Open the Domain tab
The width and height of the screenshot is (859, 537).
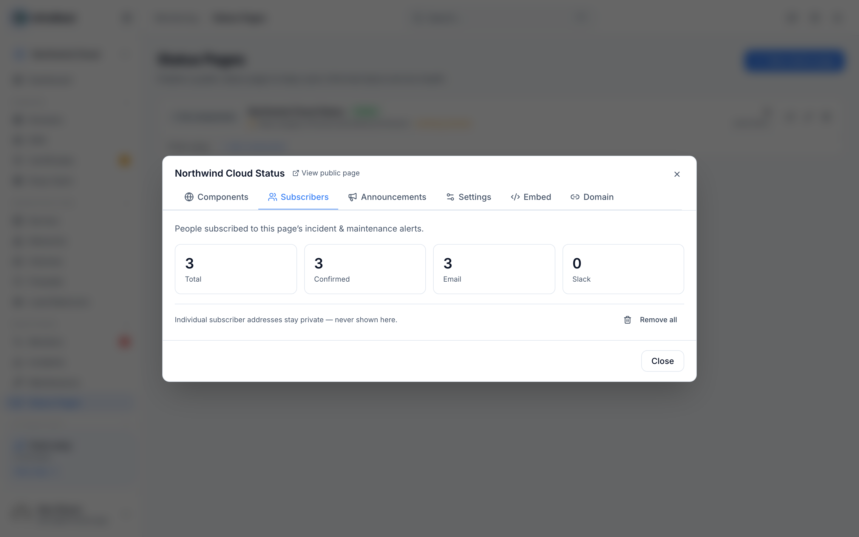pyautogui.click(x=592, y=197)
